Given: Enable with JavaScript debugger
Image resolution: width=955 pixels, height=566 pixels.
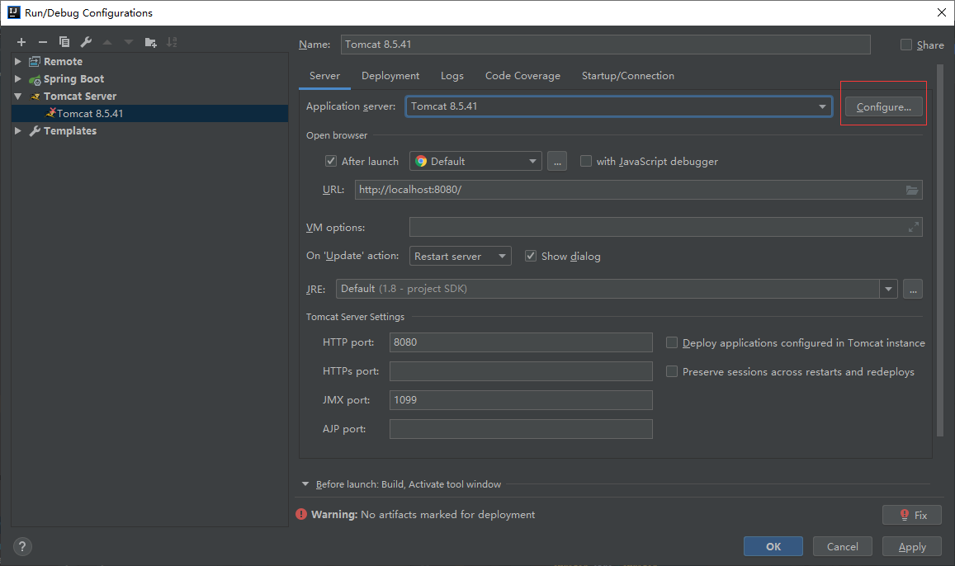Looking at the screenshot, I should click(585, 161).
